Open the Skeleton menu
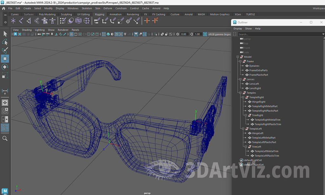This screenshot has width=325, height=195. [x=87, y=8]
